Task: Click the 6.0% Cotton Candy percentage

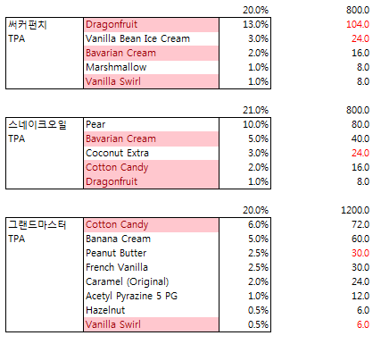Action: point(244,224)
